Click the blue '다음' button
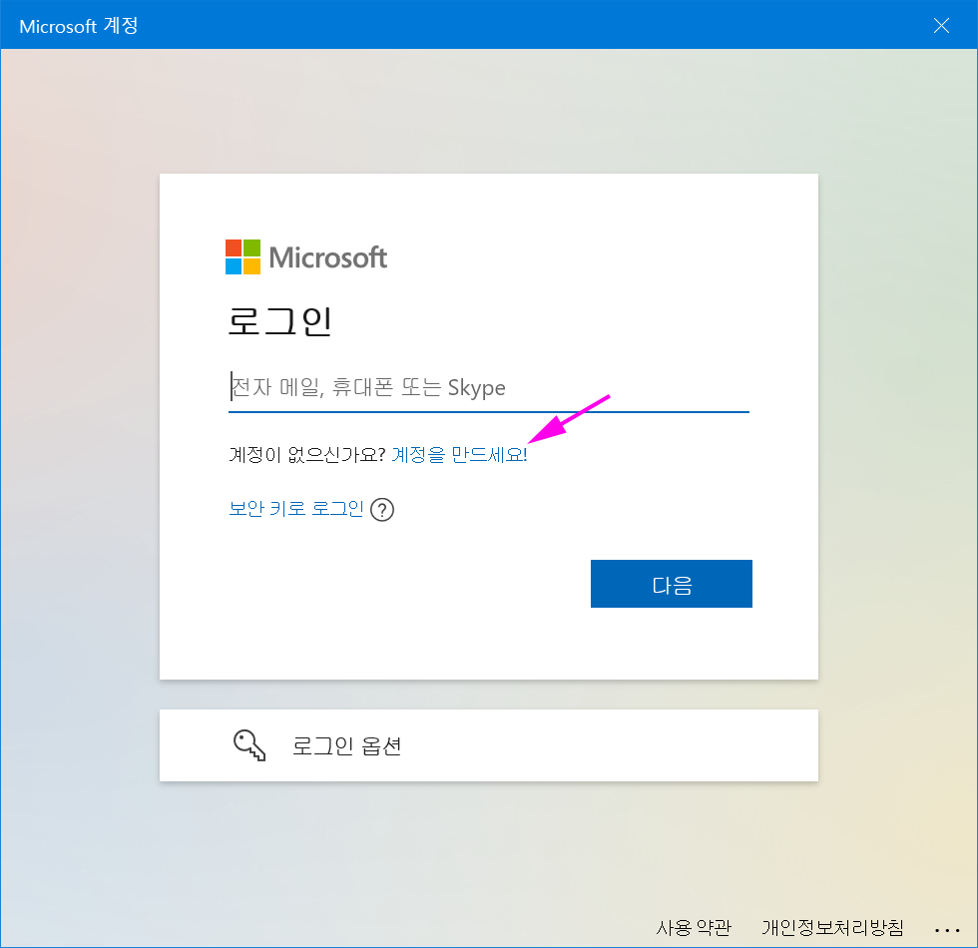978x948 pixels. (x=671, y=584)
